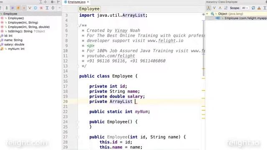Click www.felight.io in comment line 8
This screenshot has width=267, height=150.
(165, 41)
